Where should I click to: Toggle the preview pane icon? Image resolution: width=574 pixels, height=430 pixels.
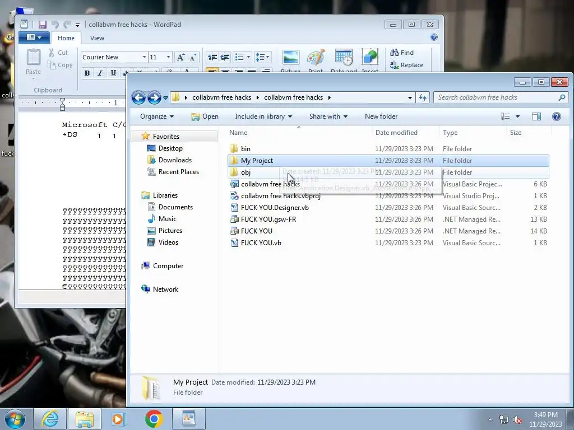pyautogui.click(x=536, y=116)
